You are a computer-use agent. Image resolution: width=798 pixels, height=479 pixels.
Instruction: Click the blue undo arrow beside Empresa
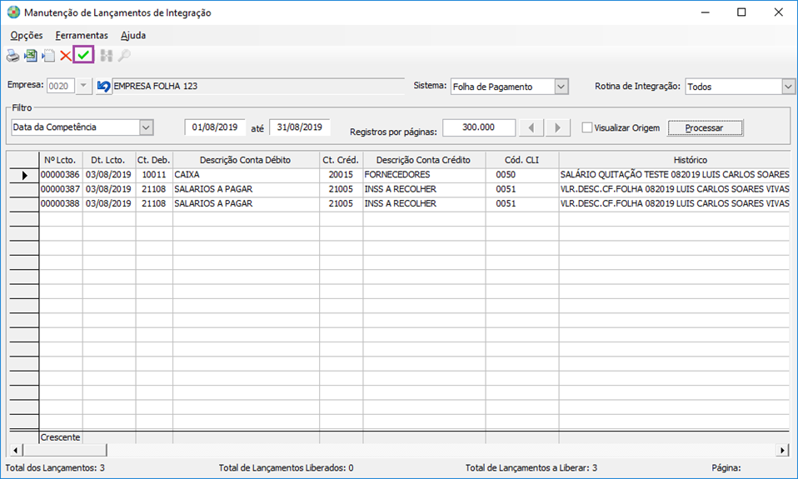pos(103,87)
